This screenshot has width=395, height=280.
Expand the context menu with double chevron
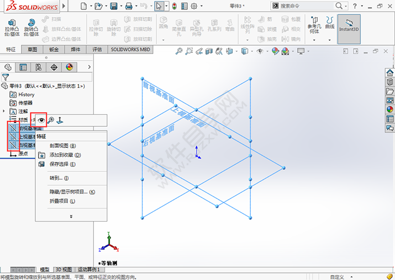click(71, 216)
